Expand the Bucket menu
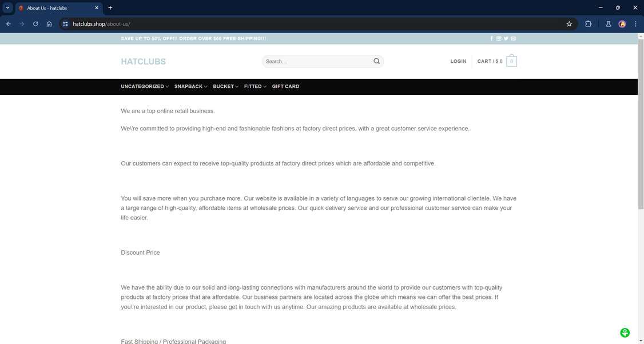Viewport: 644px width, 344px height. pos(225,86)
